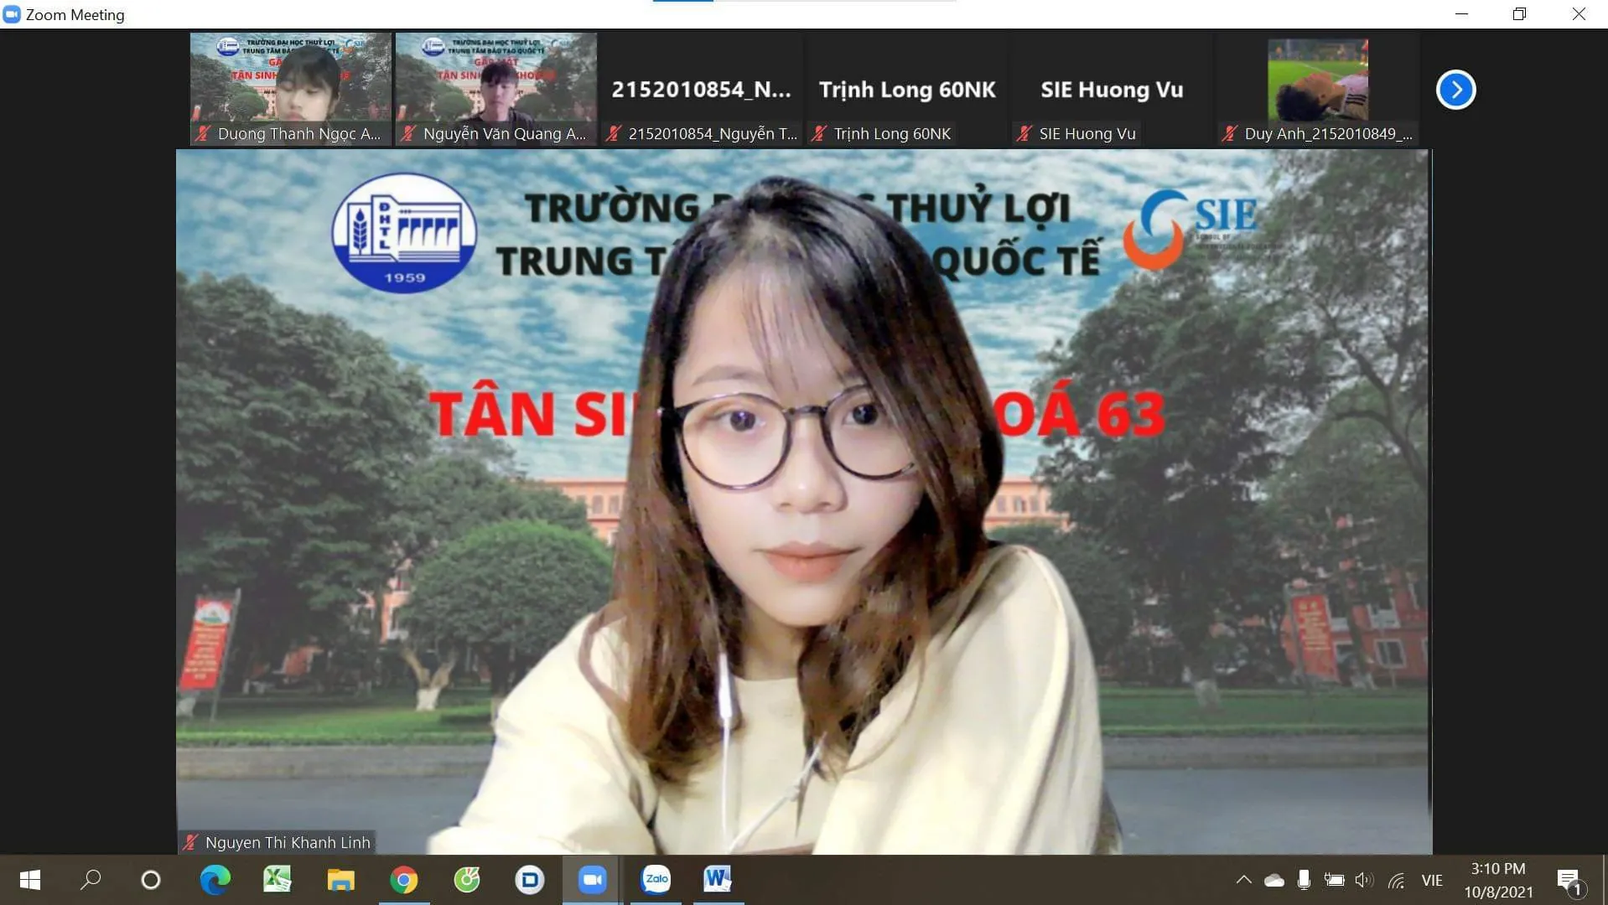Select Duong Thanh Ngọc video thumbnail
This screenshot has width=1608, height=905.
coord(290,88)
